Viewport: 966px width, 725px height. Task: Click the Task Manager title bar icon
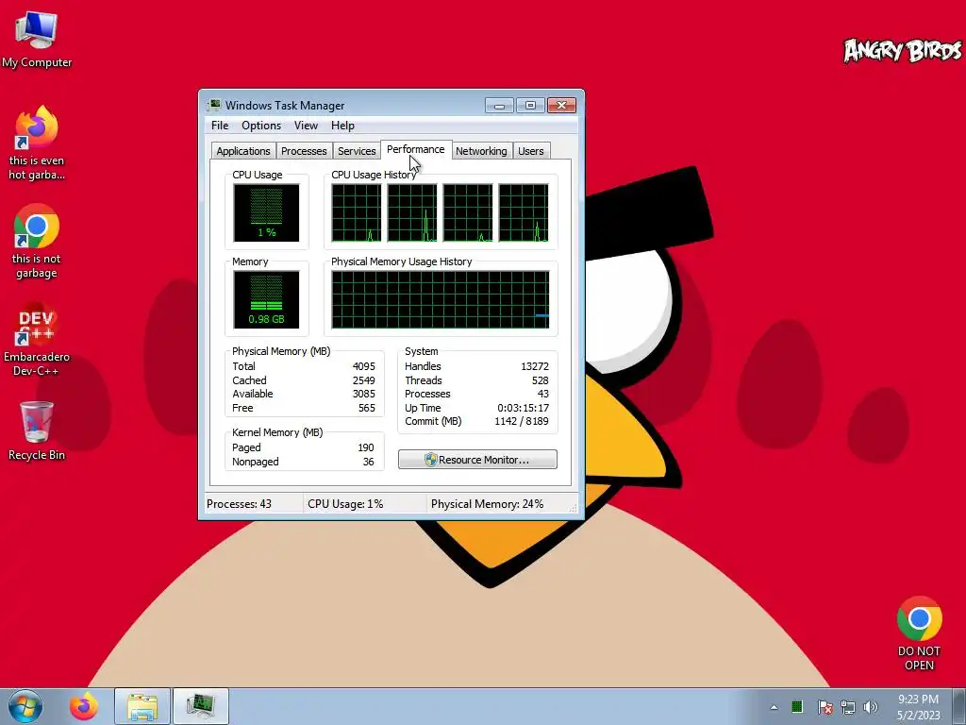click(x=214, y=105)
